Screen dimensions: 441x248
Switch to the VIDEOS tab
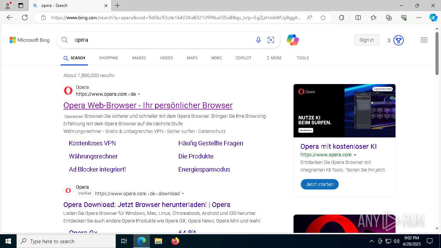[166, 58]
